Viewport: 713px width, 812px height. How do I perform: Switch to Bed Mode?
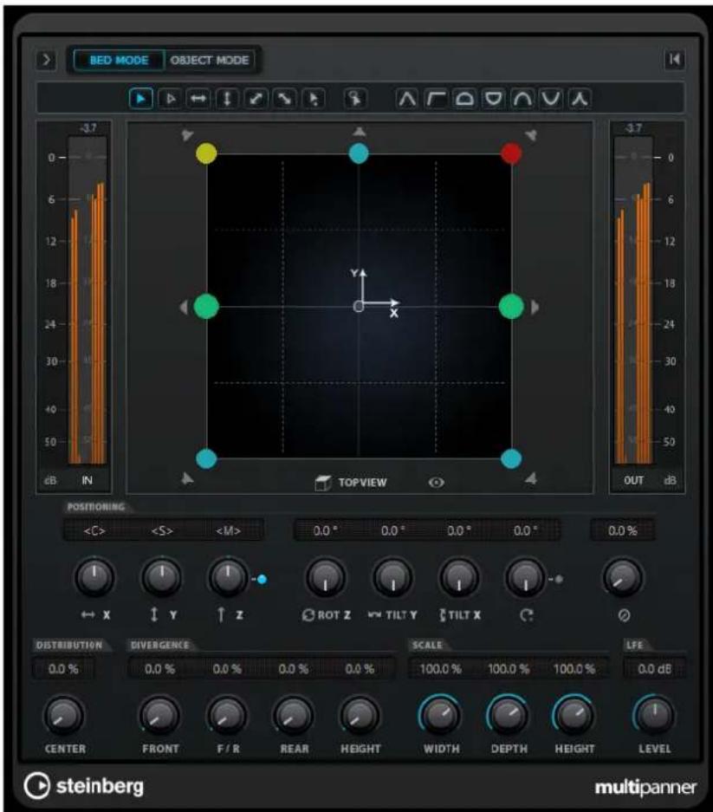119,60
